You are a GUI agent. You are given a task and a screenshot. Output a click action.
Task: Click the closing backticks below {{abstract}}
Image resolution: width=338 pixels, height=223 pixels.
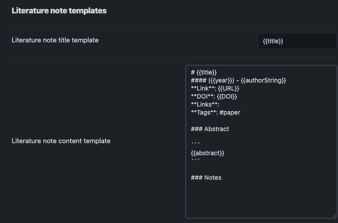pyautogui.click(x=195, y=161)
